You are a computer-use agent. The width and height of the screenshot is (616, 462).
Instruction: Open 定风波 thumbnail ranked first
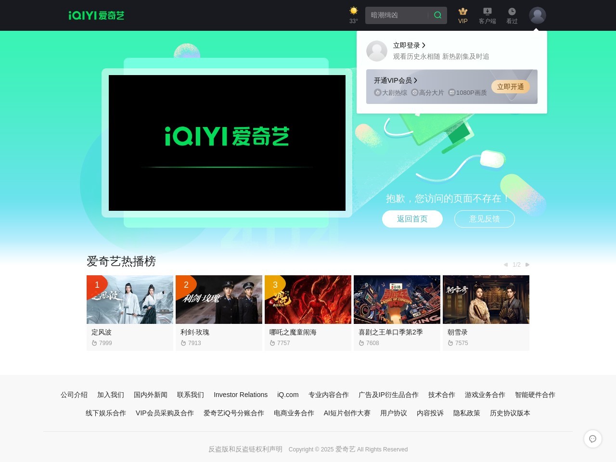pyautogui.click(x=130, y=299)
